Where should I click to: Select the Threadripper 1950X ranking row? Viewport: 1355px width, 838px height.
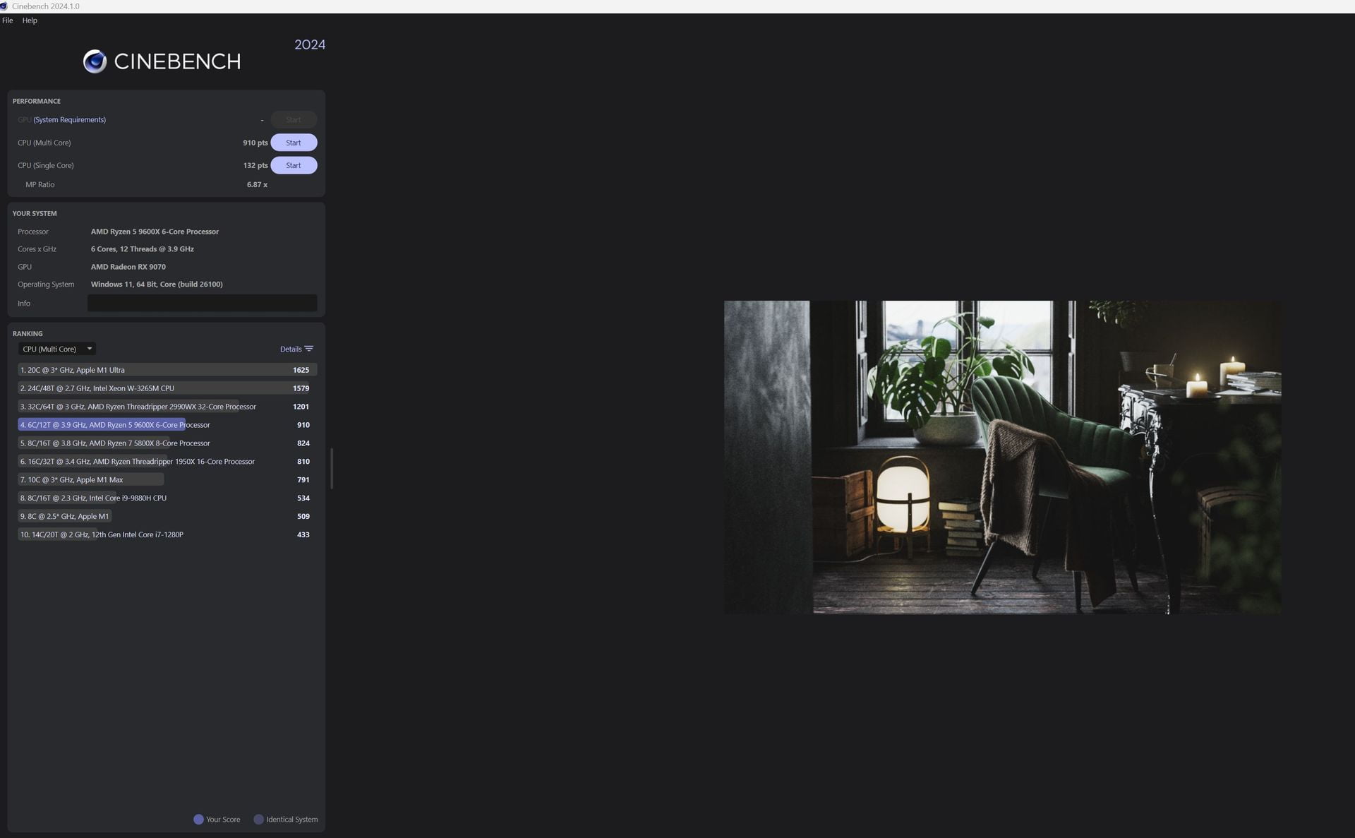pos(167,462)
